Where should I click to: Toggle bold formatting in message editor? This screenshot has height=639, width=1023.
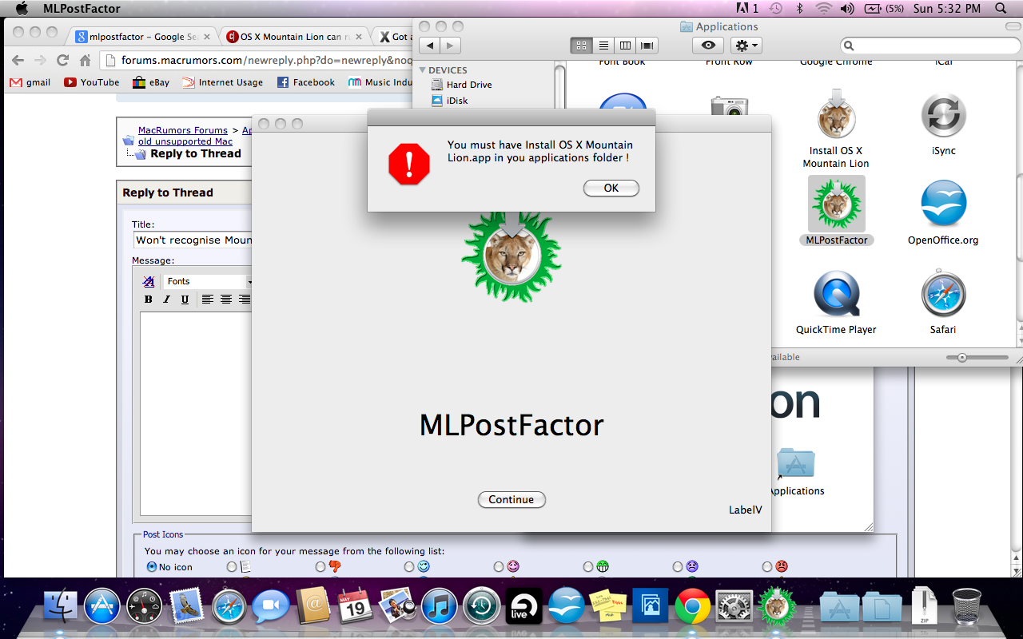148,300
